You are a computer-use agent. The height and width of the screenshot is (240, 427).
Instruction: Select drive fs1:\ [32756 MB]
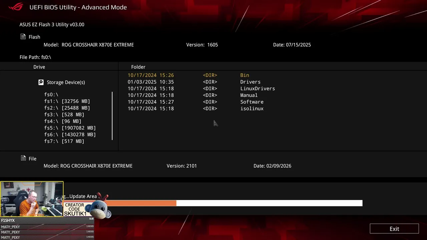click(x=67, y=101)
